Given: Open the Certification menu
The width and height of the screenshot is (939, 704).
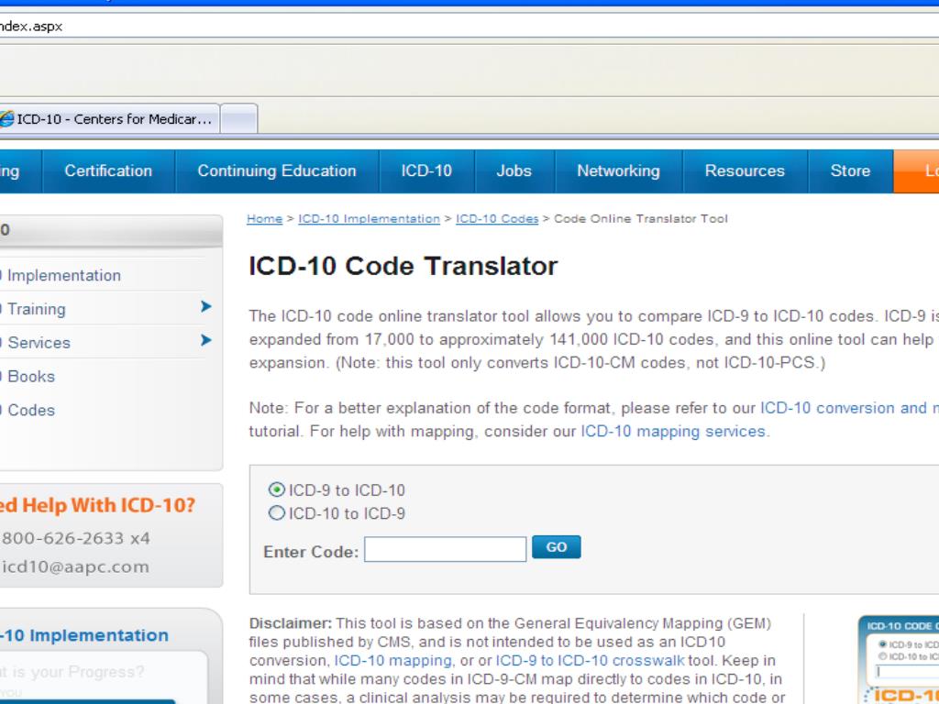Looking at the screenshot, I should point(108,170).
